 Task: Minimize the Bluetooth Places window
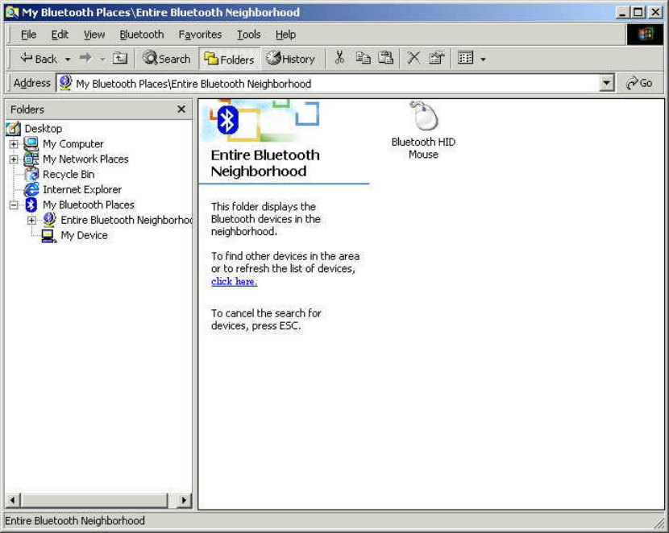(622, 12)
